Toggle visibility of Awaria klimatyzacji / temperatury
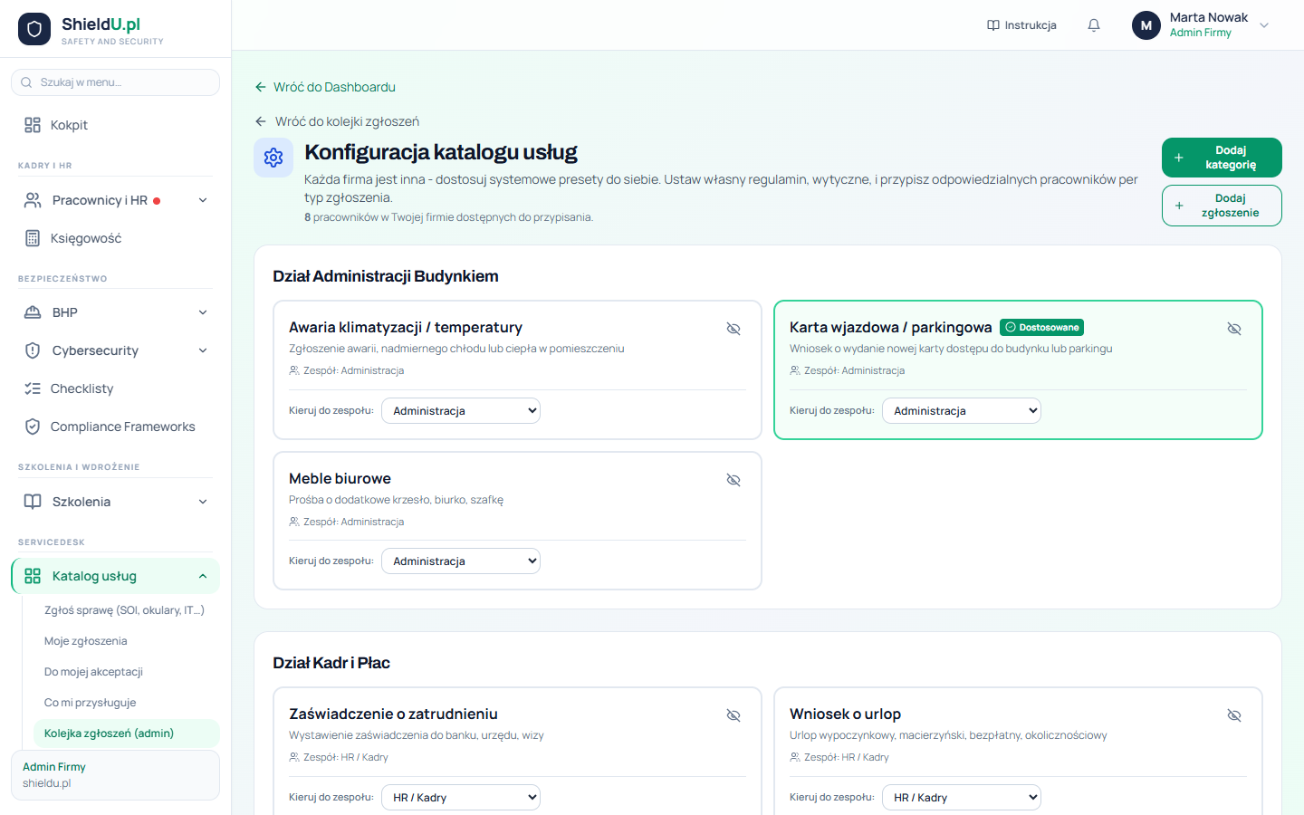Viewport: 1304px width, 815px height. (733, 329)
